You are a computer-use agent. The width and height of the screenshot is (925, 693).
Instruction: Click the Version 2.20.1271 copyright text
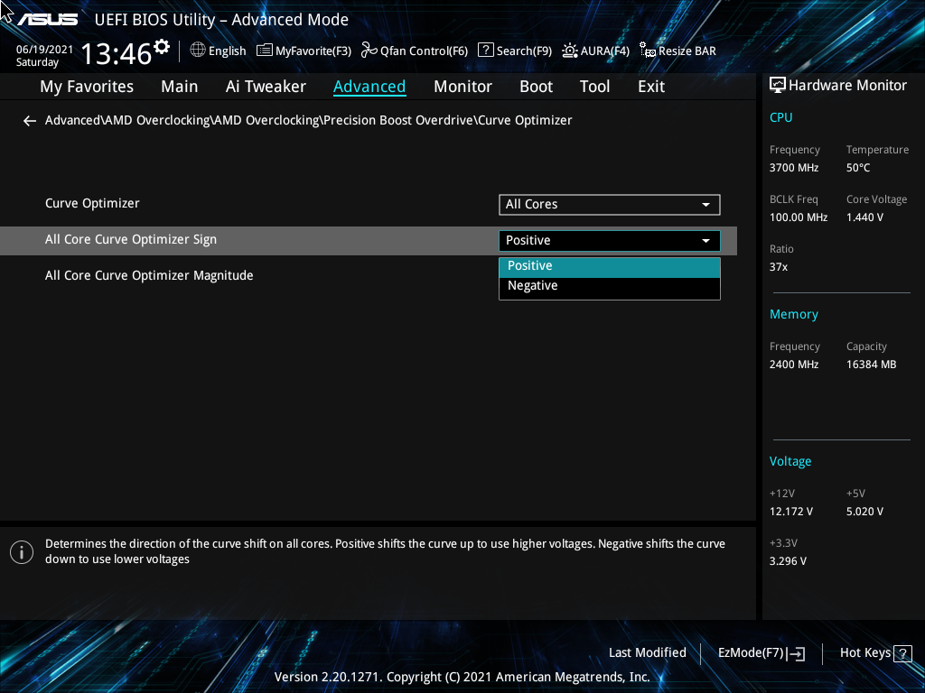[x=462, y=677]
